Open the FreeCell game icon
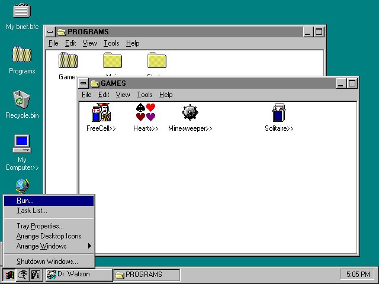379x284 pixels. (x=101, y=112)
